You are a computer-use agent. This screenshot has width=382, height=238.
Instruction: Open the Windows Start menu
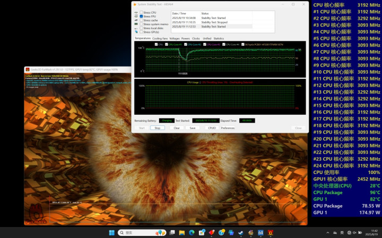tap(111, 233)
